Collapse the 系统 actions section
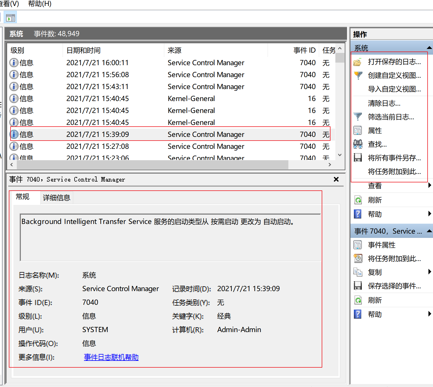Viewport: 433px width, 387px height. pos(429,48)
